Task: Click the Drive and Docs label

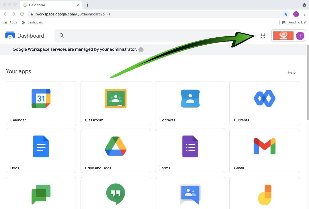Action: click(98, 168)
